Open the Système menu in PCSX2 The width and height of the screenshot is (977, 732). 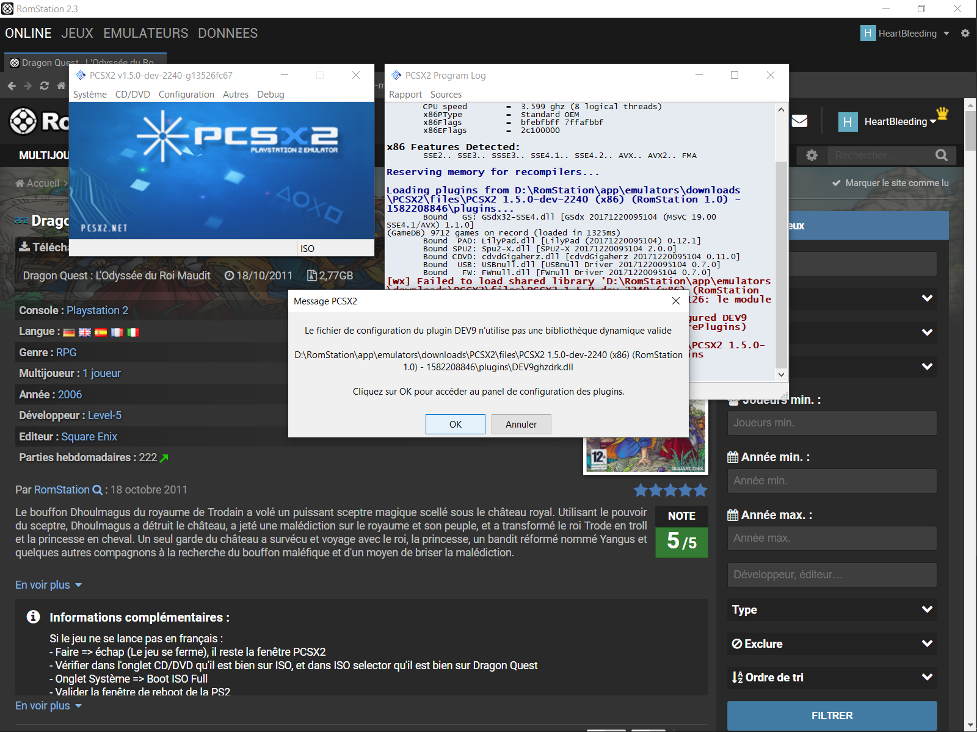[90, 95]
